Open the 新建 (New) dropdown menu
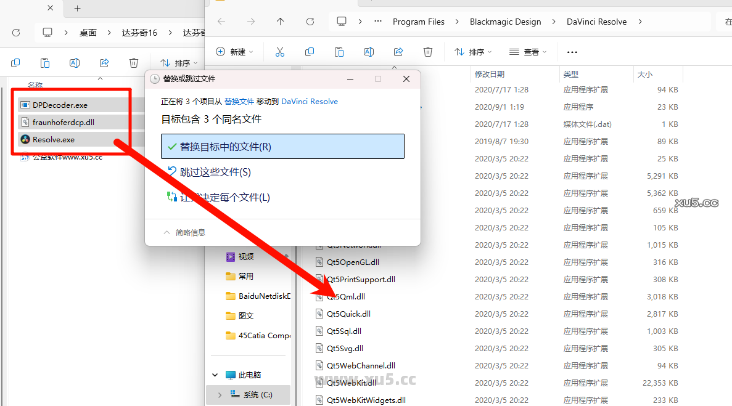 pos(234,52)
